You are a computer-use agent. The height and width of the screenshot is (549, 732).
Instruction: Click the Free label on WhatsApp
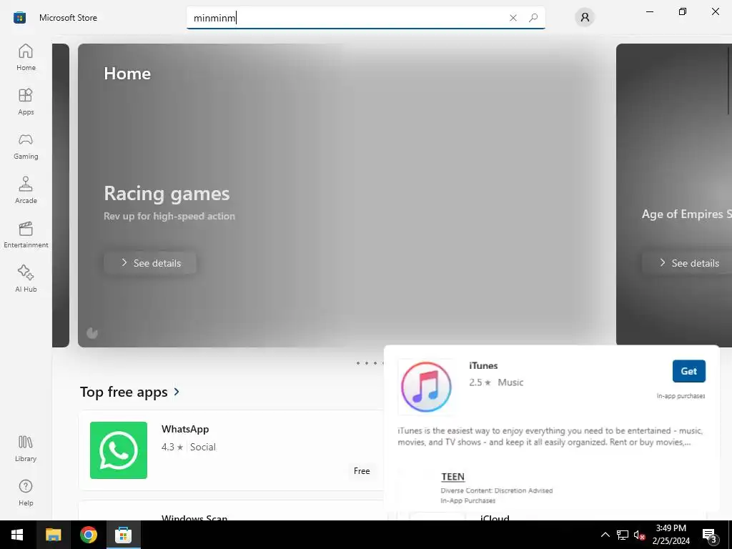point(362,471)
